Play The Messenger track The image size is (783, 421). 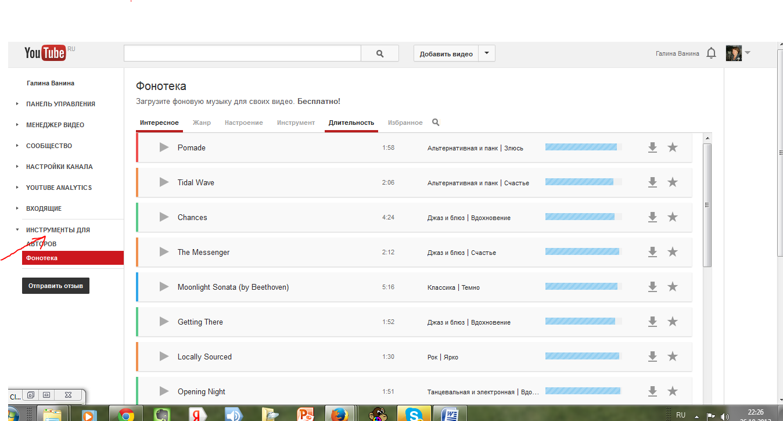164,252
